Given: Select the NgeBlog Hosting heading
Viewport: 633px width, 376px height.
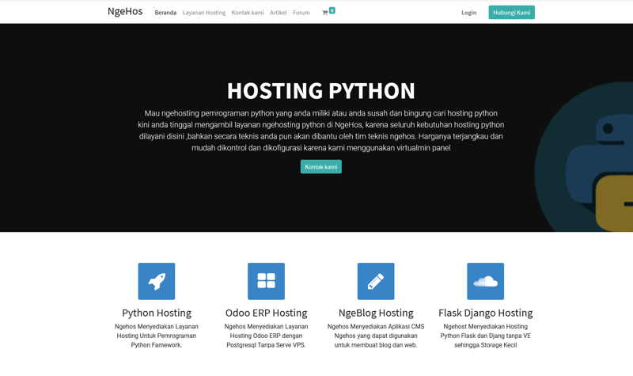Looking at the screenshot, I should click(376, 313).
